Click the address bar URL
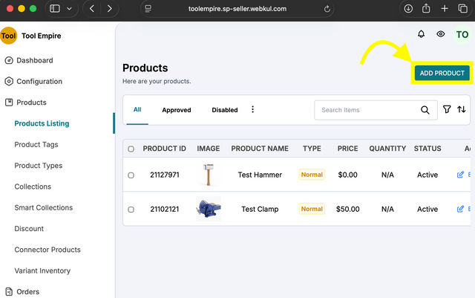This screenshot has width=475, height=298. (x=237, y=9)
